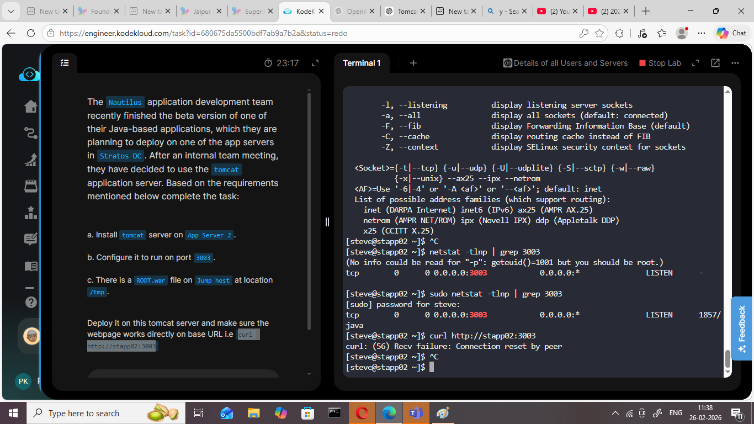
Task: Open Microsoft Teams from taskbar
Action: [x=416, y=413]
